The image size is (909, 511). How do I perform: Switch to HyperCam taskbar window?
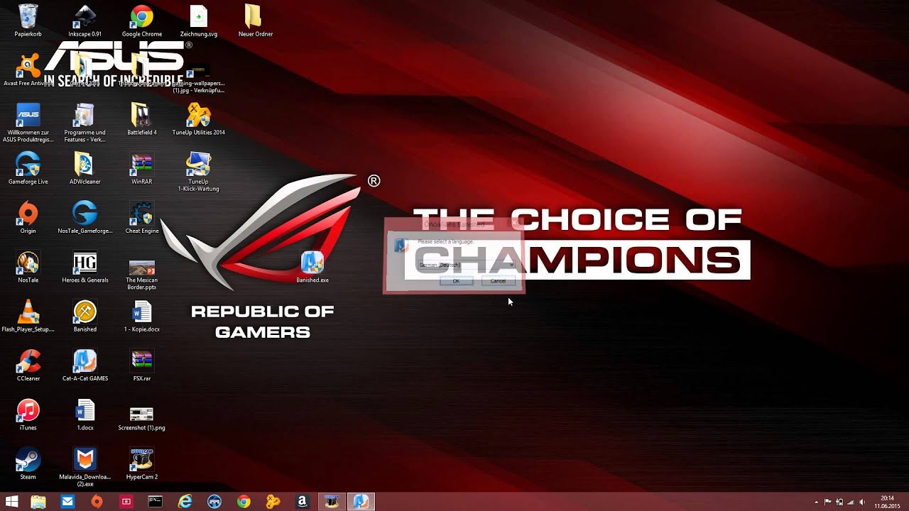pyautogui.click(x=332, y=502)
